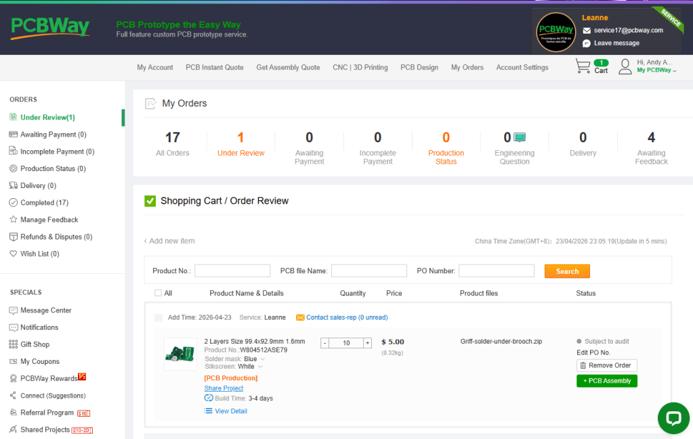Click the orange Search button
The height and width of the screenshot is (439, 693).
pos(567,271)
